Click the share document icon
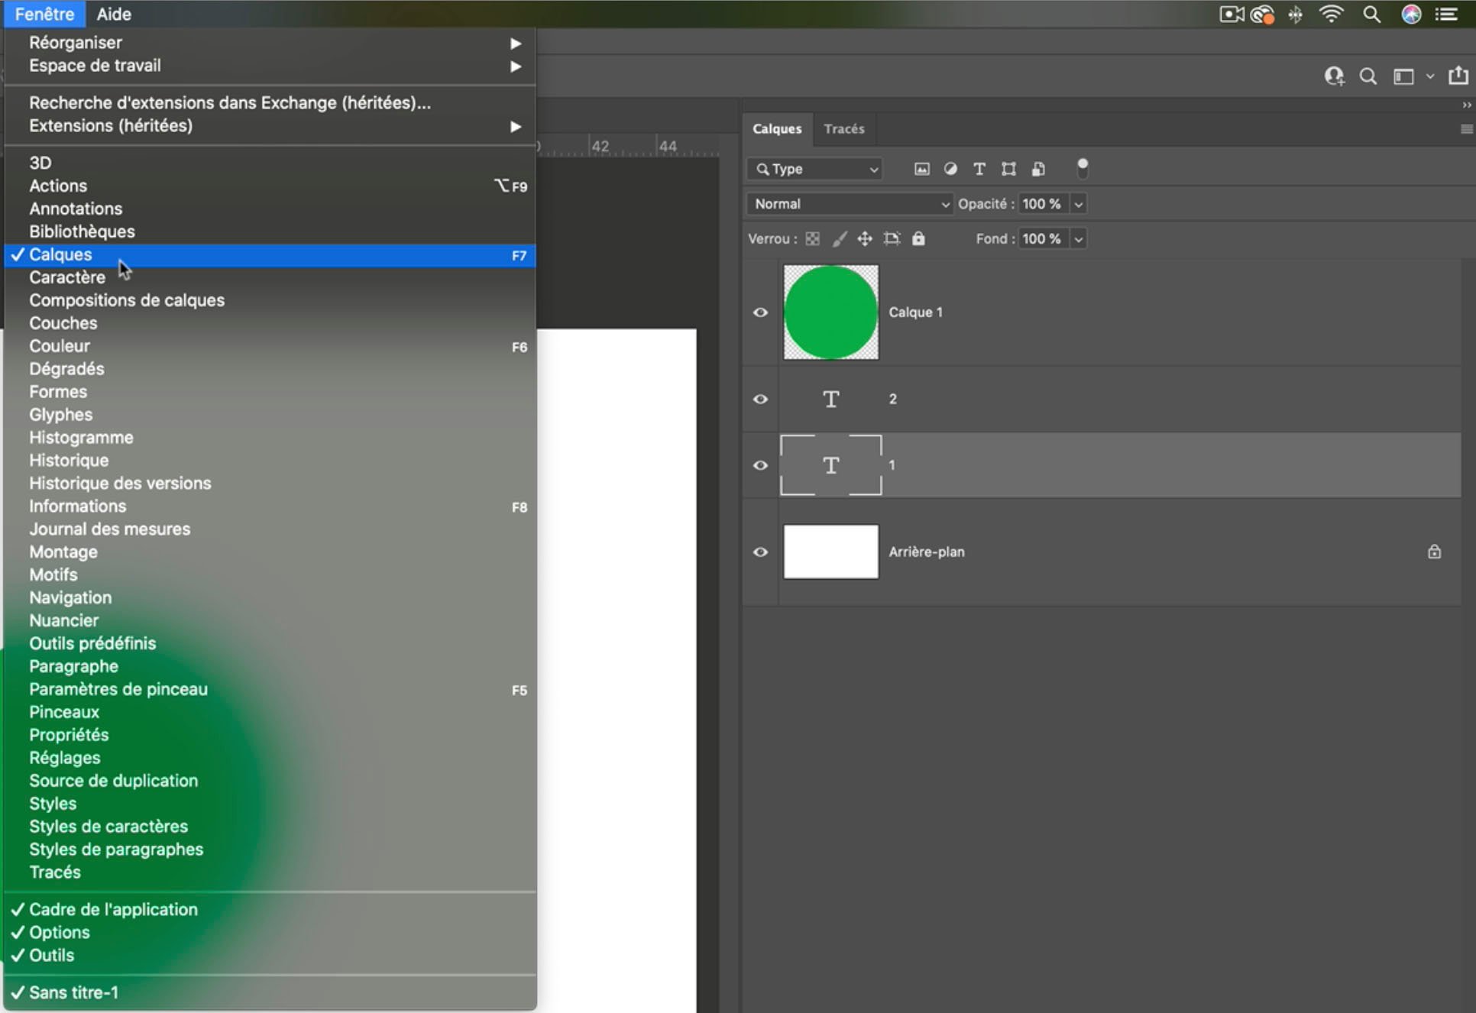The height and width of the screenshot is (1013, 1476). (x=1458, y=76)
